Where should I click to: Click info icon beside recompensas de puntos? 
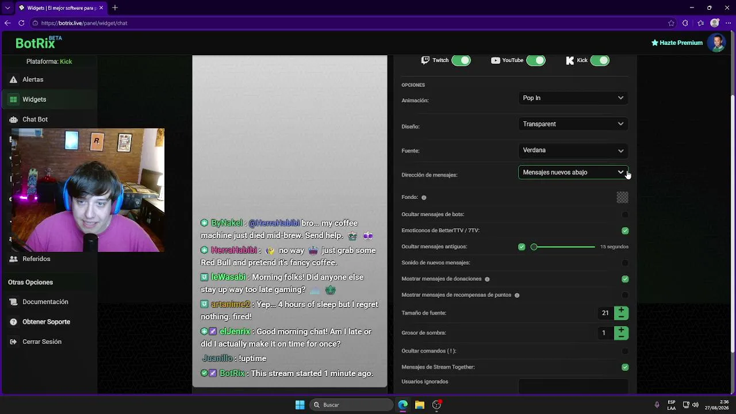point(517,295)
